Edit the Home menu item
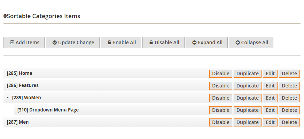304x139 pixels. tap(270, 74)
